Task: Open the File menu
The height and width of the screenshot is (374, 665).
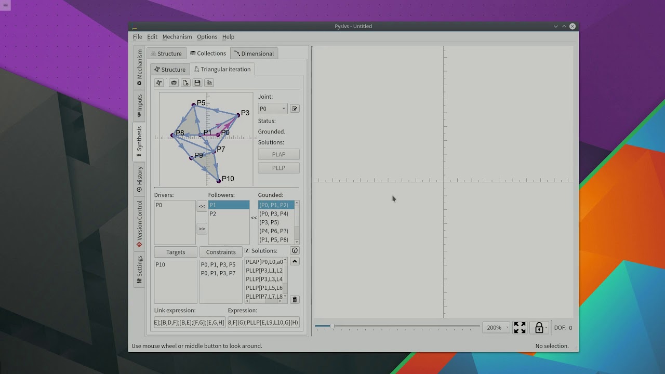Action: pos(137,37)
